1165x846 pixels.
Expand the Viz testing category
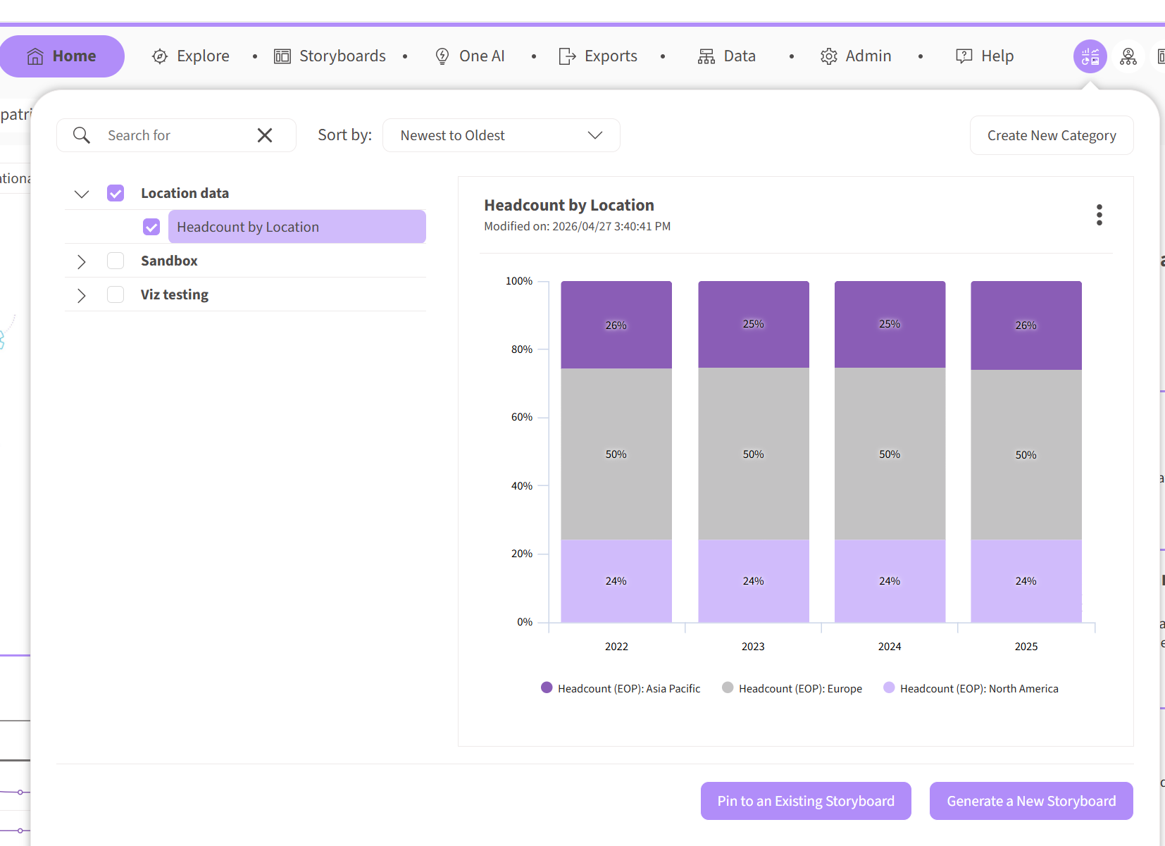click(82, 295)
